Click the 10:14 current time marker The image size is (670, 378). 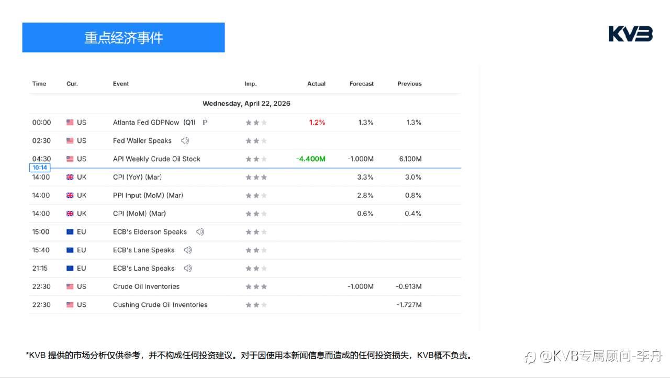coord(40,167)
